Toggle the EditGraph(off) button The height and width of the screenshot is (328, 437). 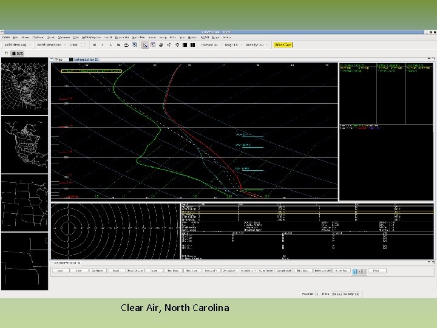coord(322,271)
